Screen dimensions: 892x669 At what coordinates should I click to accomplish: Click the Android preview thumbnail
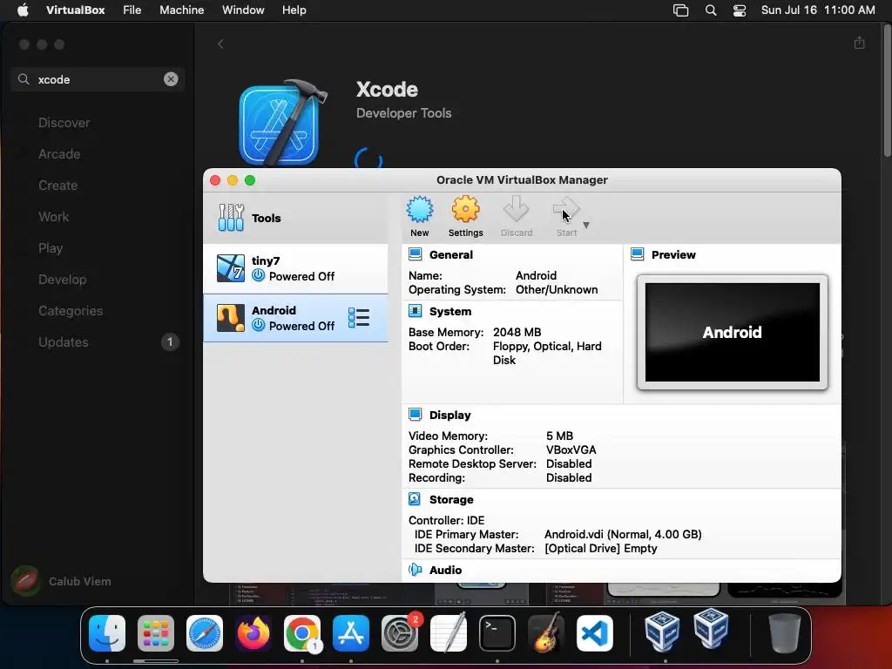click(732, 332)
